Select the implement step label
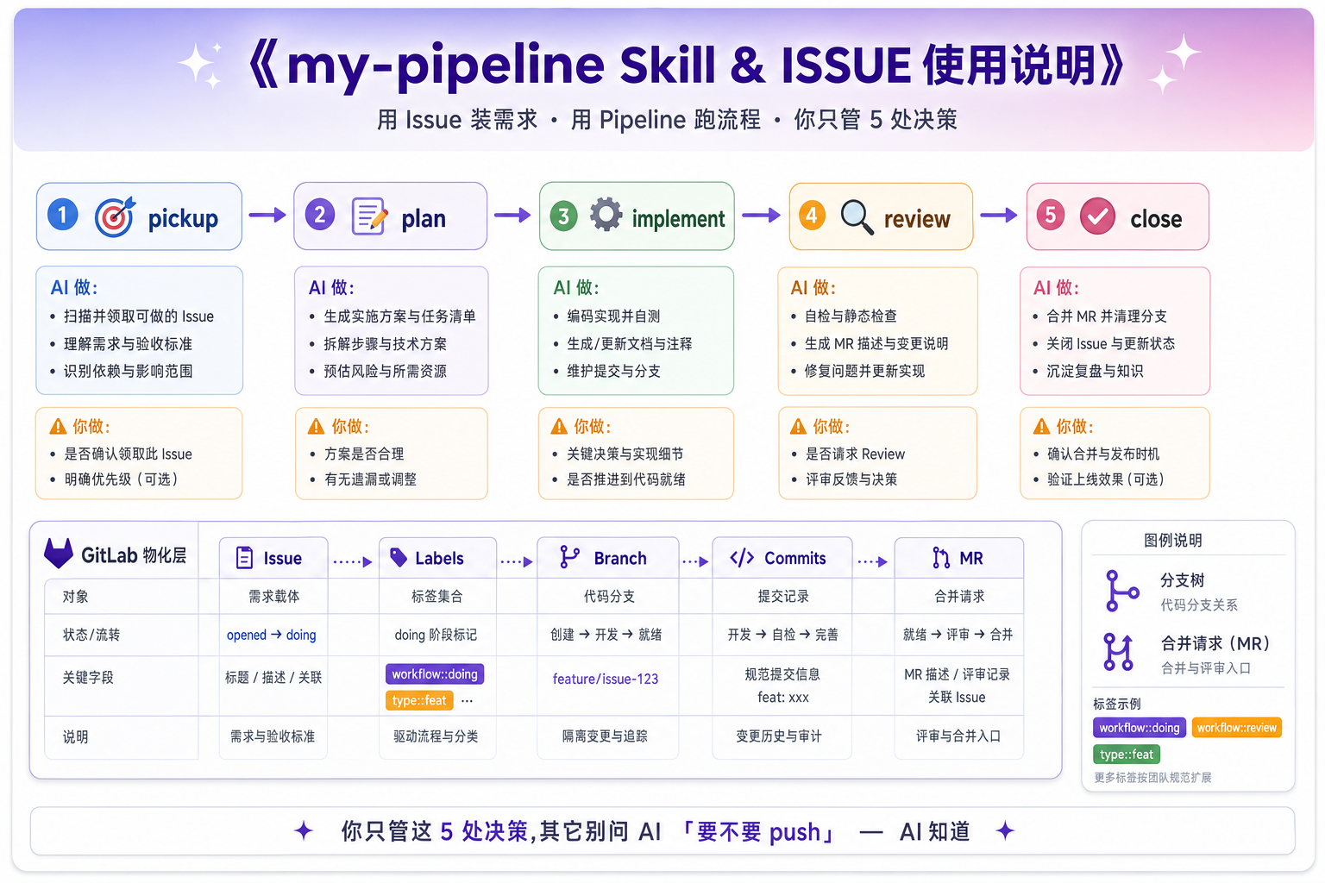The image size is (1325, 883). (x=678, y=219)
